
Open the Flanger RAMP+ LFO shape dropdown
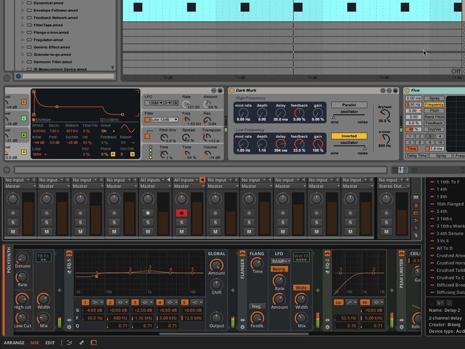coord(281,261)
